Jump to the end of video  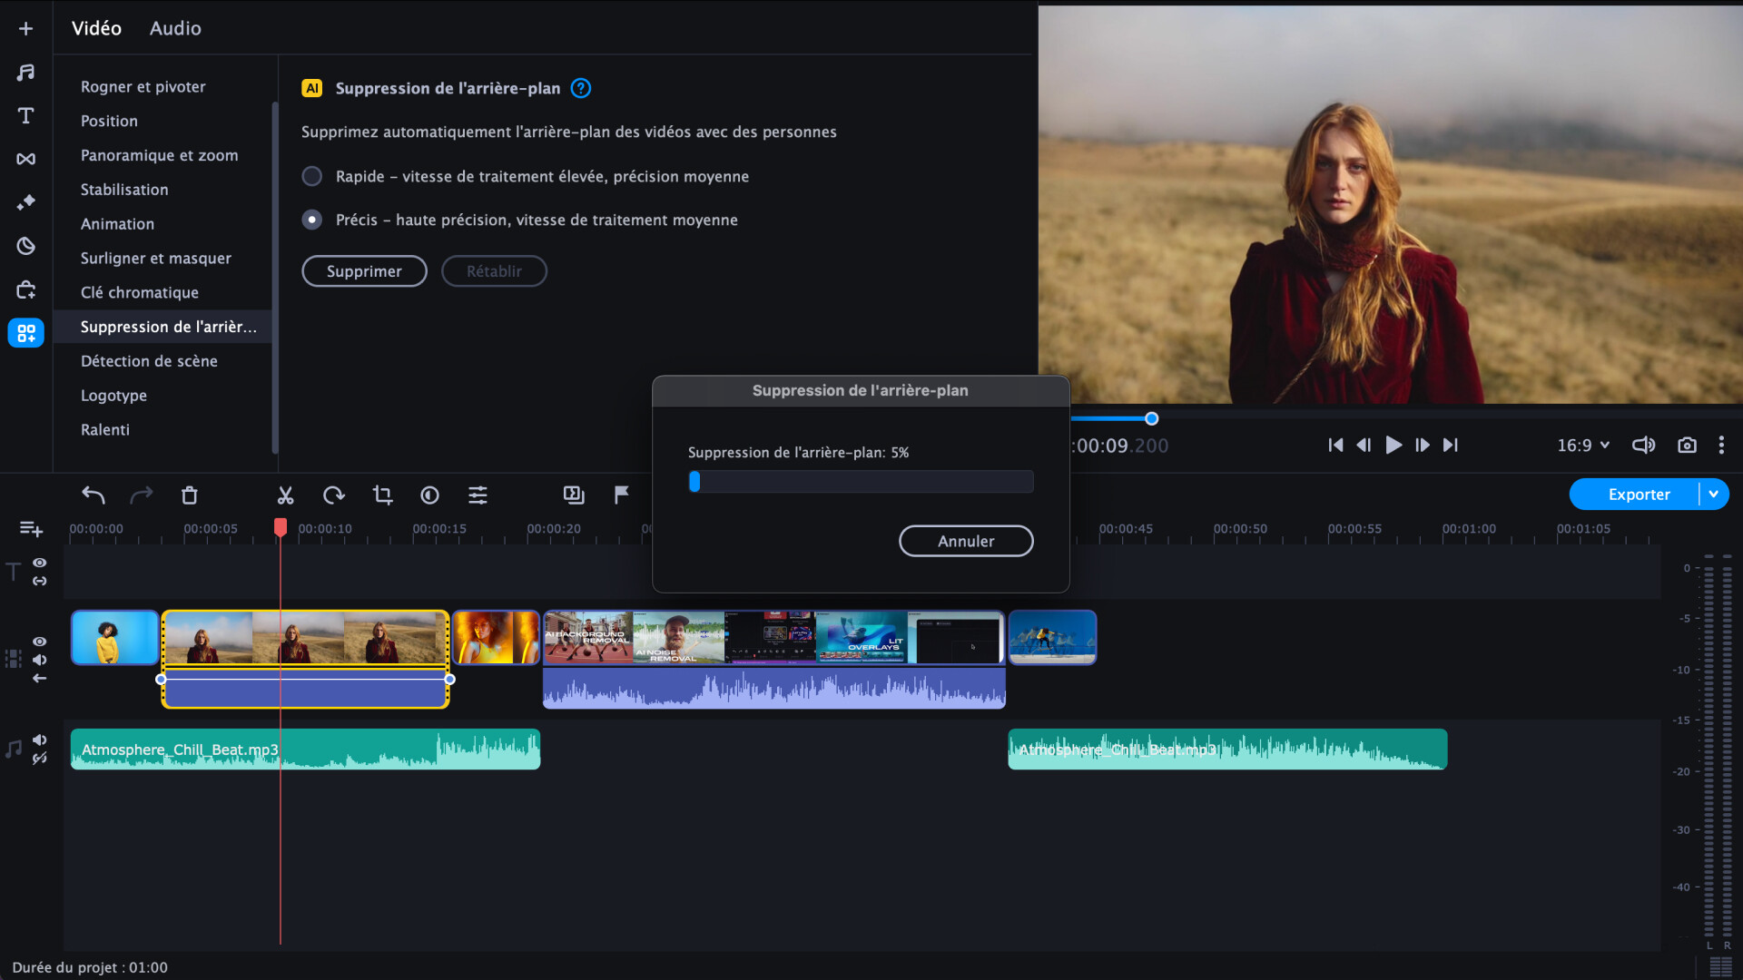(1451, 445)
